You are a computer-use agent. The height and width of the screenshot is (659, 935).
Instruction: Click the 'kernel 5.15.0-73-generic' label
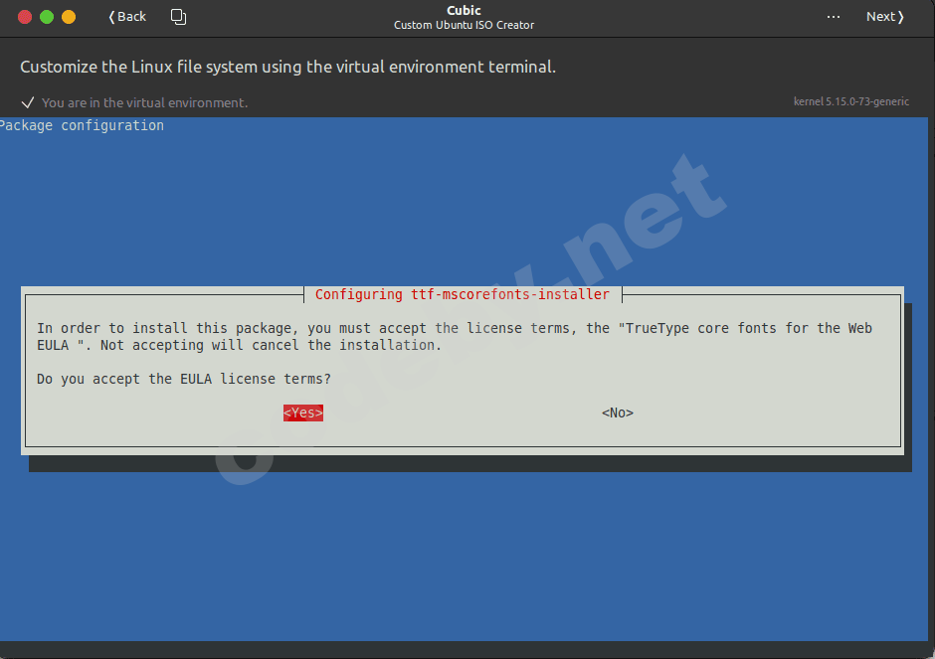[850, 101]
